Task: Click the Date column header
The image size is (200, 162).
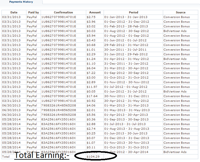Action: coord(14,13)
